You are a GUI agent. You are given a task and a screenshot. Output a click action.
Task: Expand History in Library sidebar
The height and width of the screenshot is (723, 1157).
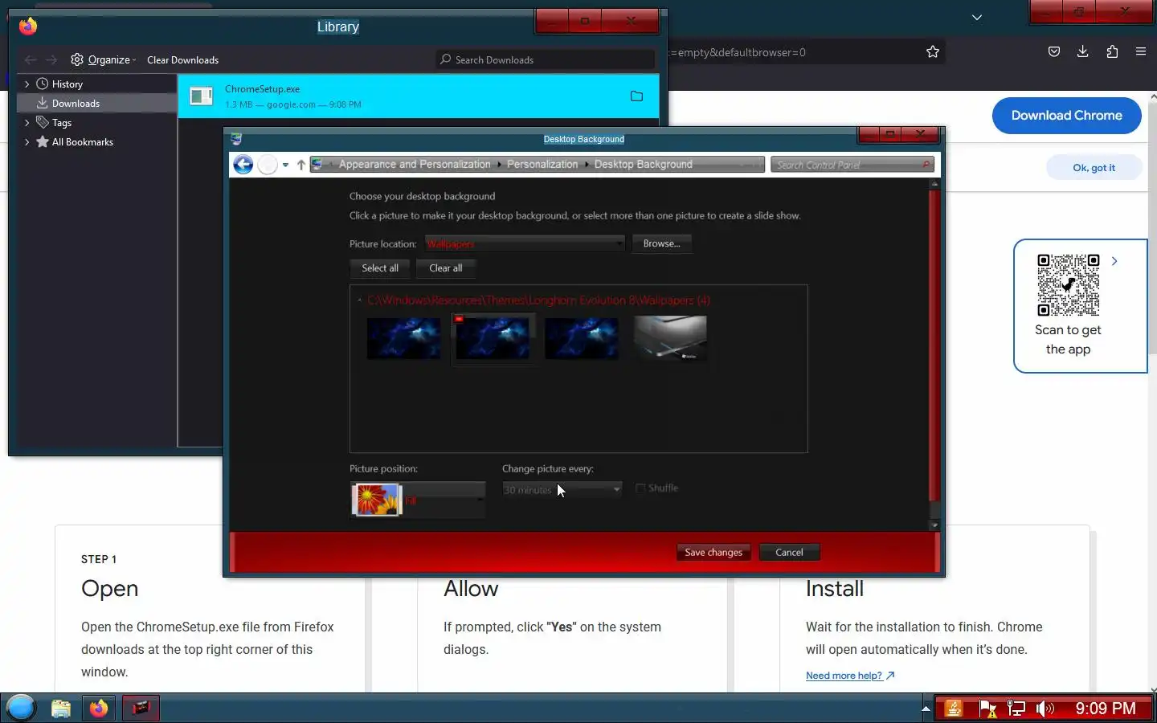pos(27,84)
